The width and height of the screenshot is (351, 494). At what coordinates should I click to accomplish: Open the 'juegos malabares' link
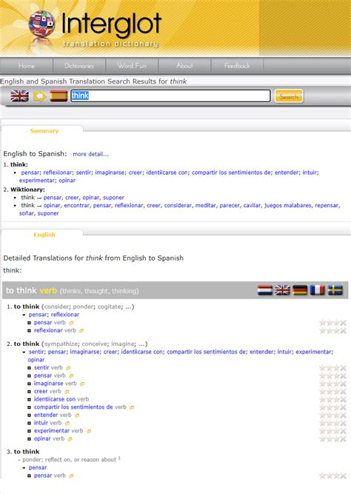point(287,205)
